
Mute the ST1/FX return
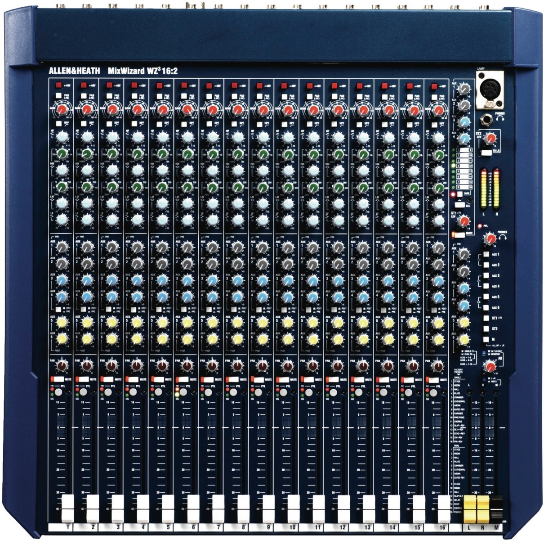(x=459, y=234)
